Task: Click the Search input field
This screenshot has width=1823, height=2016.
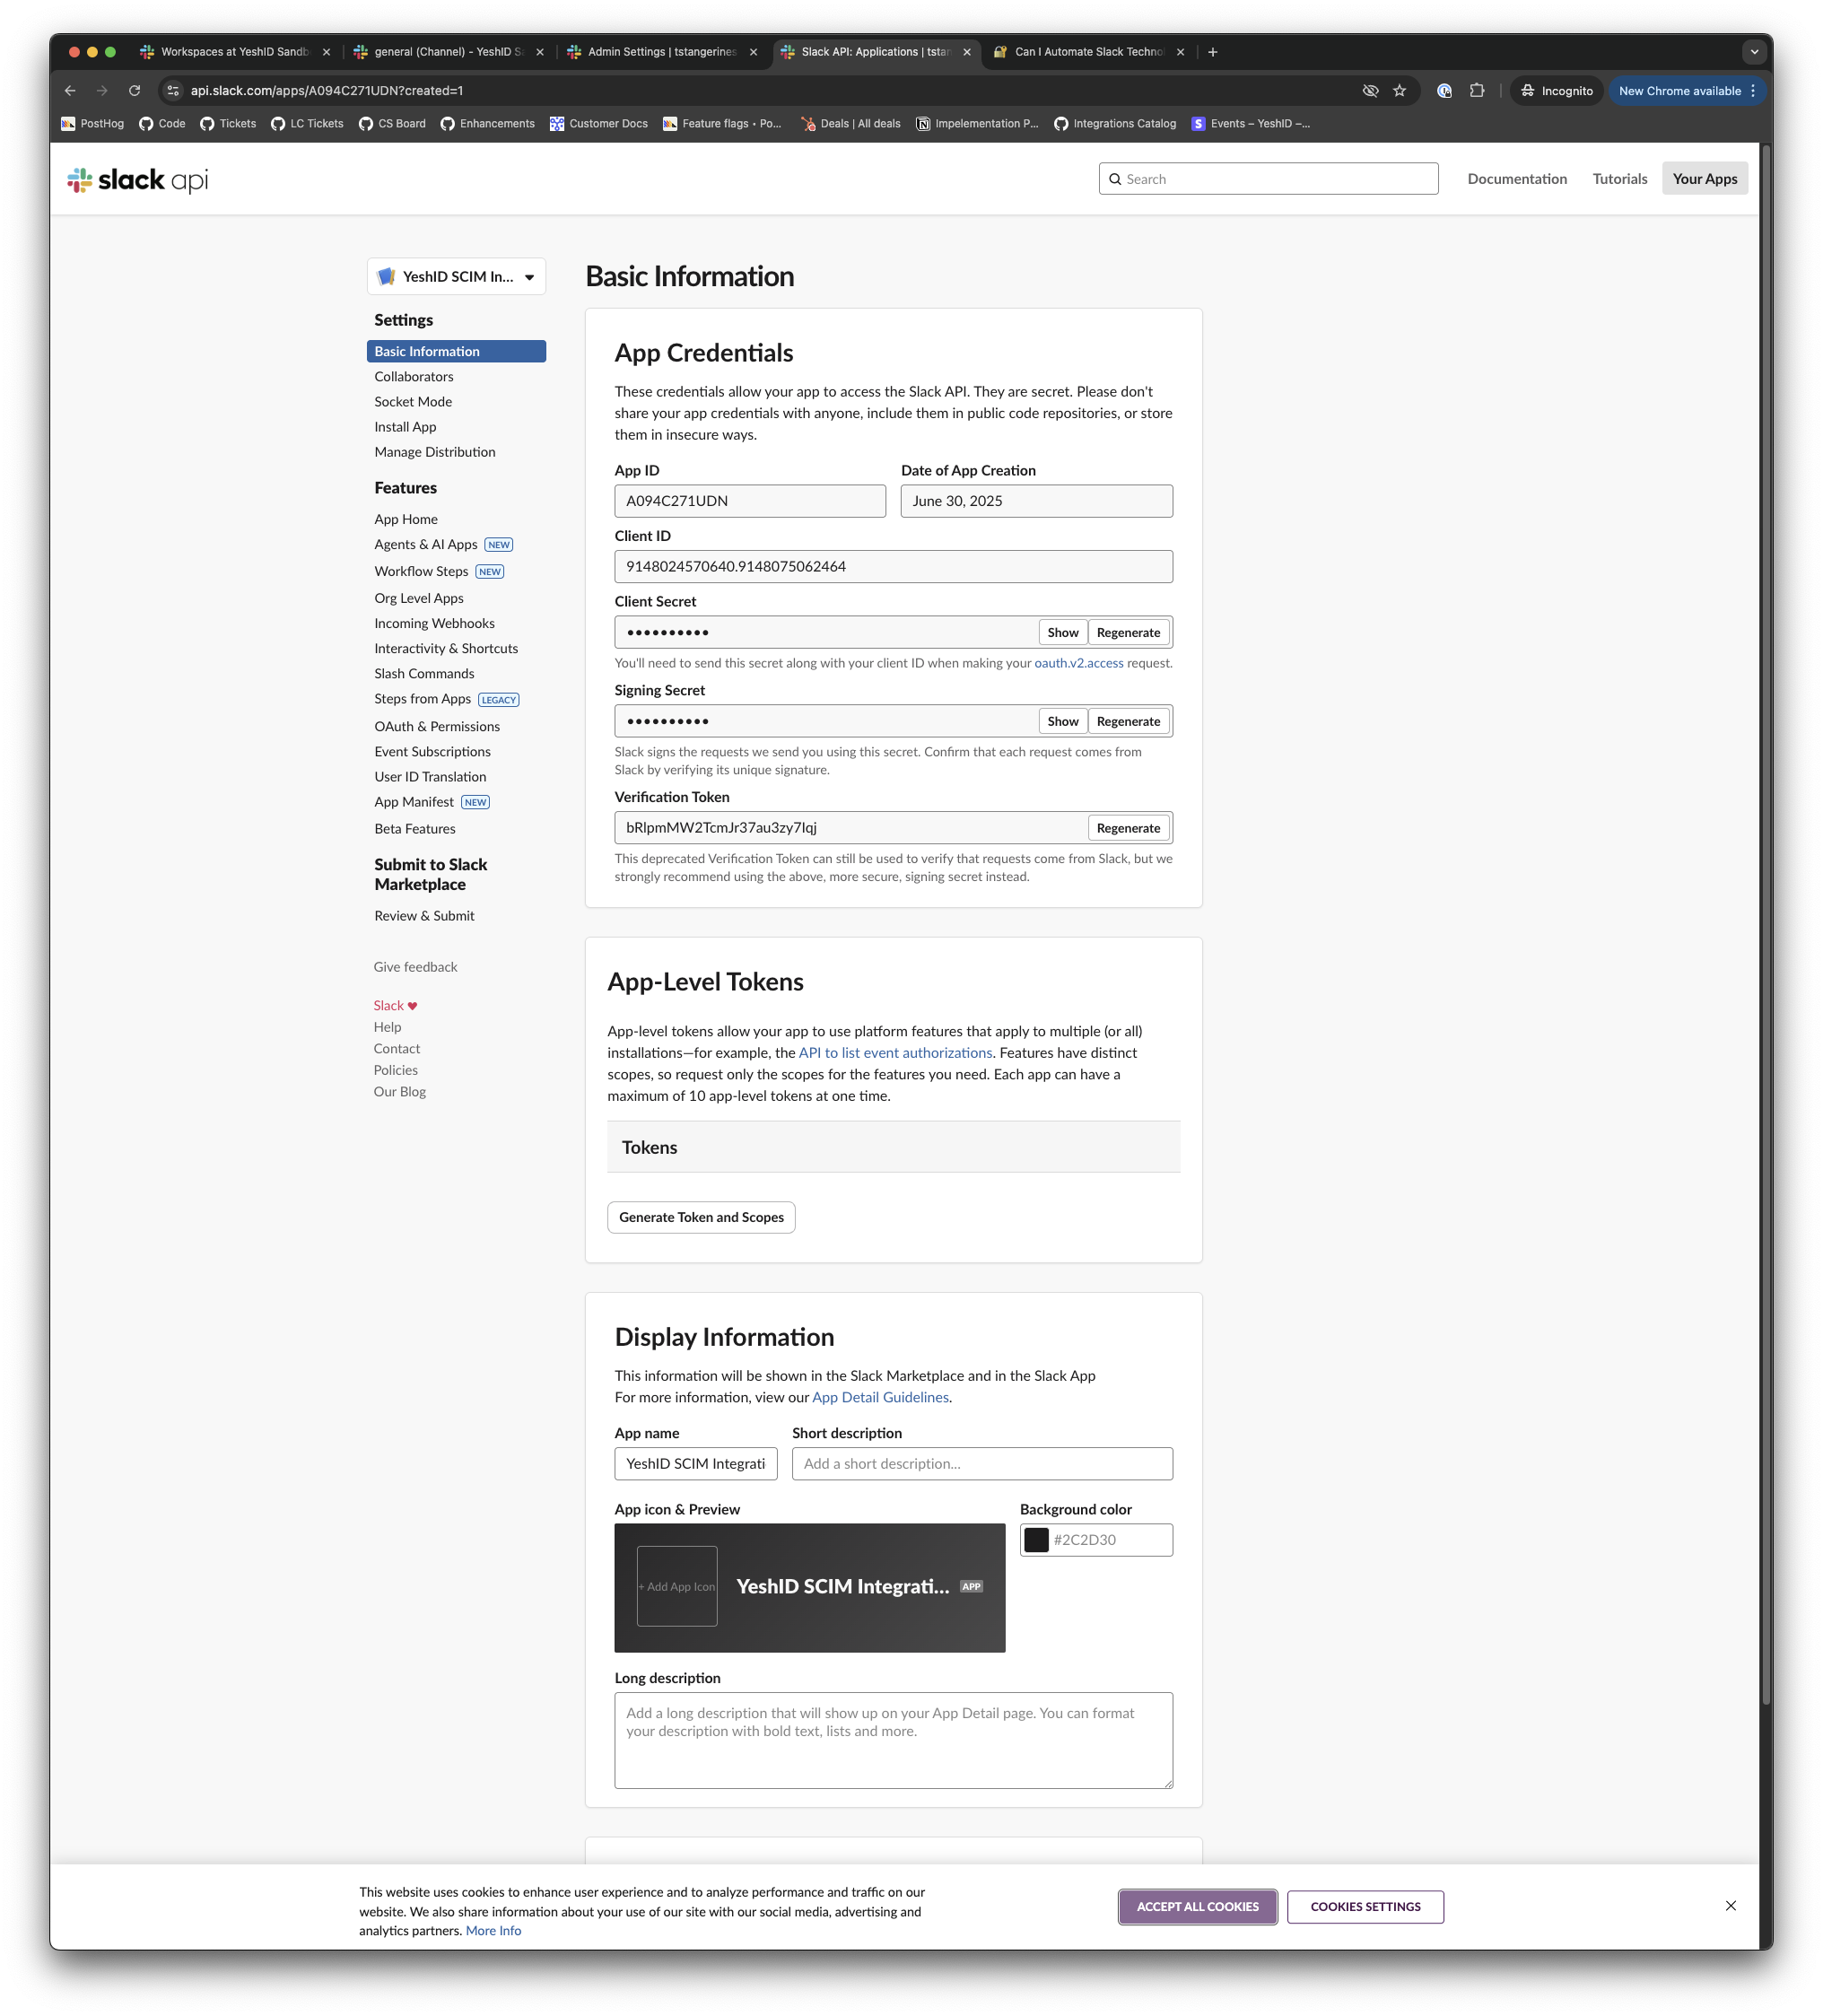Action: pyautogui.click(x=1268, y=179)
